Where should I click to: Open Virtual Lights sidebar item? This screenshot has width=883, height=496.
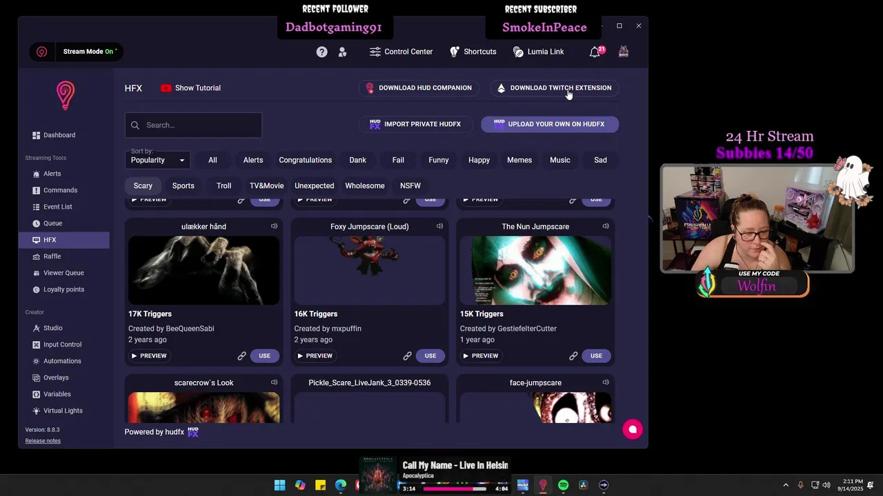(63, 411)
